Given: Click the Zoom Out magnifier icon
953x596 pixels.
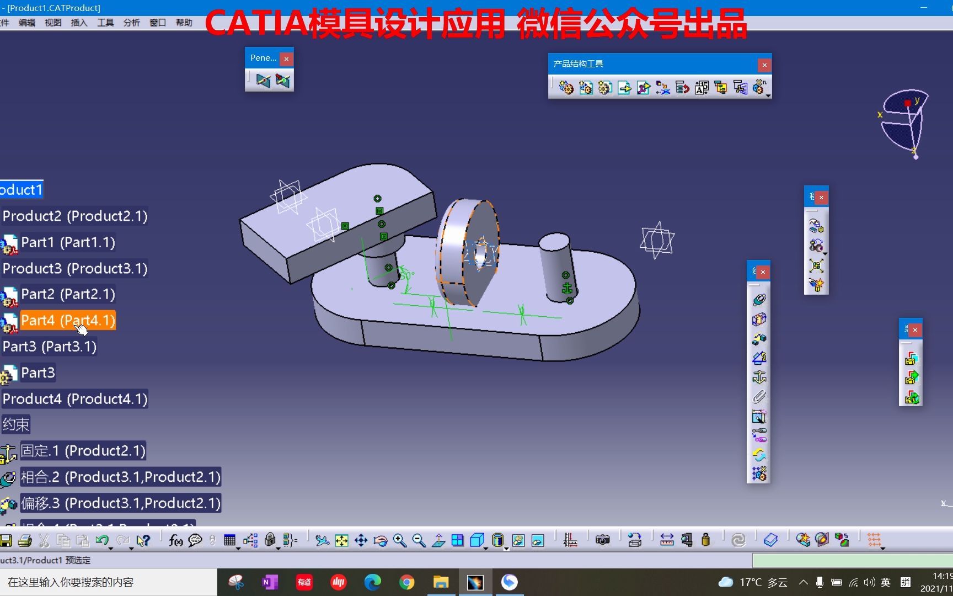Looking at the screenshot, I should tap(419, 540).
